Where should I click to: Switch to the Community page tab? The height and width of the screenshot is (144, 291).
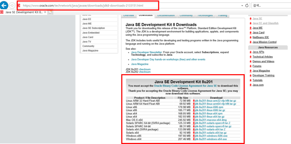click(x=186, y=16)
